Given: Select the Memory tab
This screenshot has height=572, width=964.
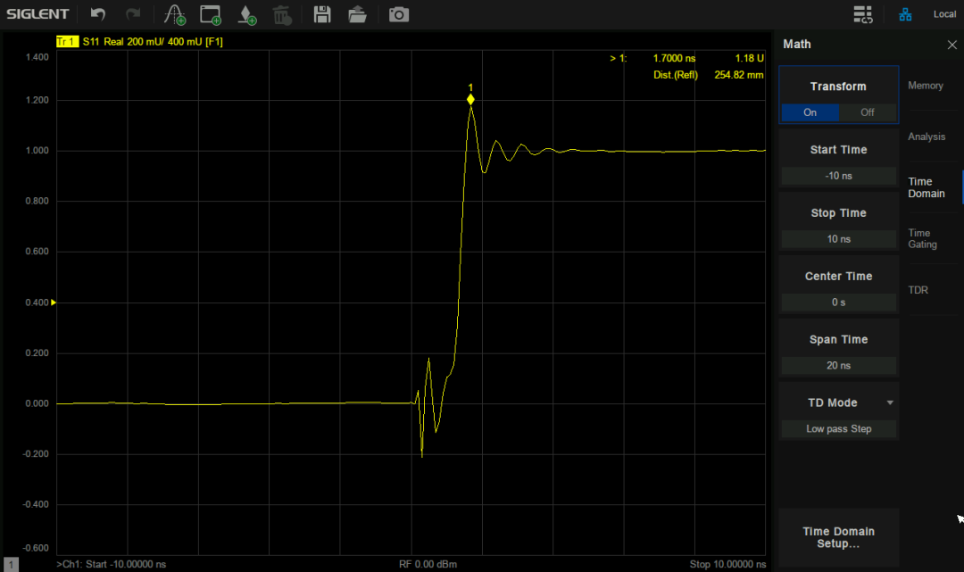Looking at the screenshot, I should tap(926, 86).
